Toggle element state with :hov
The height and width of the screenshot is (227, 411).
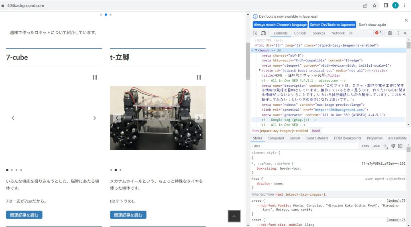pos(365,146)
